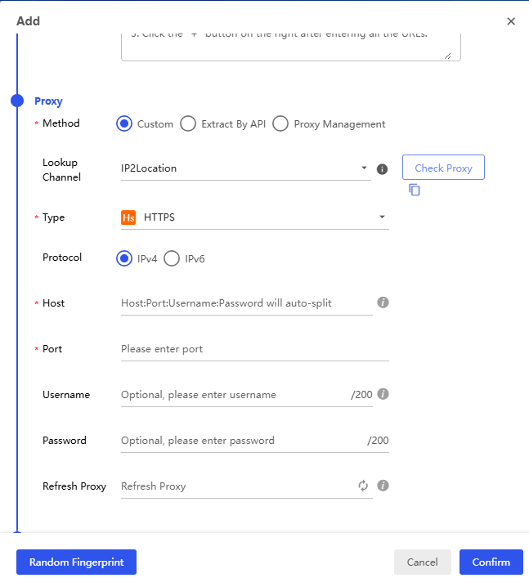Close the Add dialog with X
The width and height of the screenshot is (529, 578).
511,21
